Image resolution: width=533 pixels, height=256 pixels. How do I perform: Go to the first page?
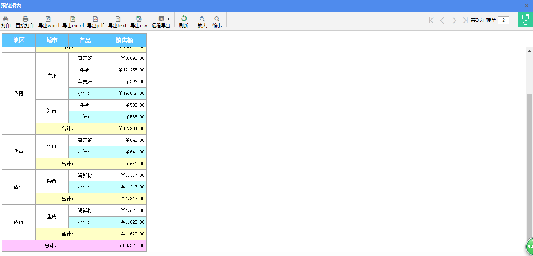tap(431, 20)
